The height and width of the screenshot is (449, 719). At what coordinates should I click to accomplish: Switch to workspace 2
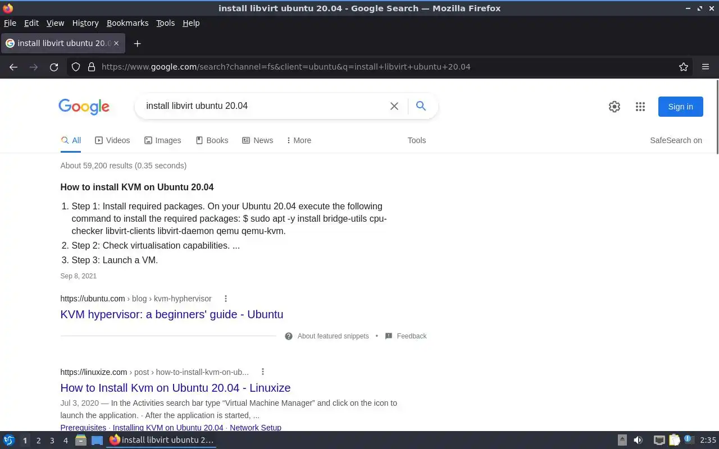tap(38, 441)
